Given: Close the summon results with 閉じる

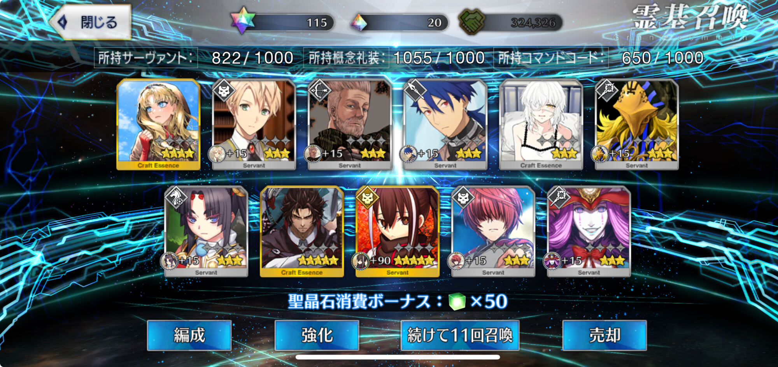Looking at the screenshot, I should tap(91, 22).
